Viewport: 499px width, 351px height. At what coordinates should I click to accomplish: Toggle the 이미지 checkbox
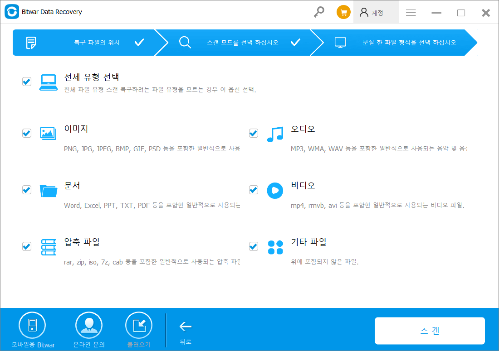point(27,133)
